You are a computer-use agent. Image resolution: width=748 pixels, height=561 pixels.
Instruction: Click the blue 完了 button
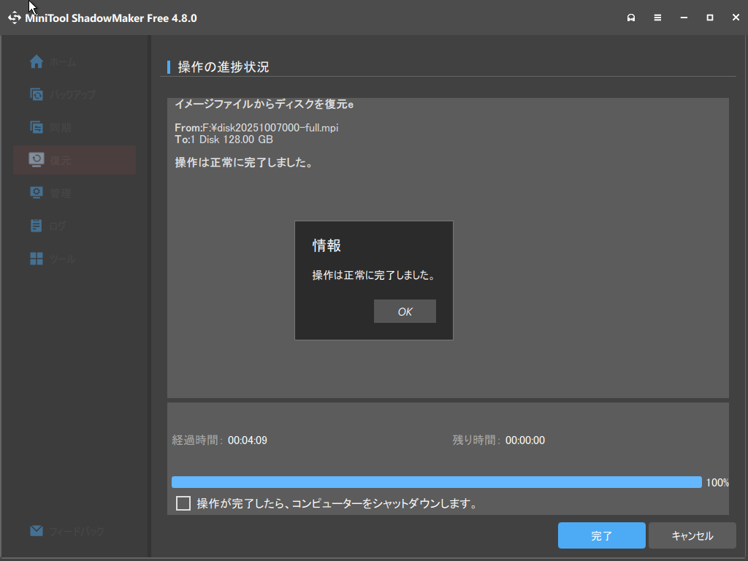(x=601, y=535)
